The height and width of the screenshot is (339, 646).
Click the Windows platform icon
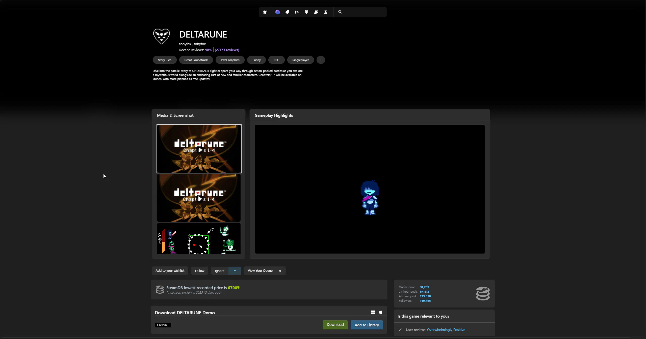pyautogui.click(x=373, y=313)
